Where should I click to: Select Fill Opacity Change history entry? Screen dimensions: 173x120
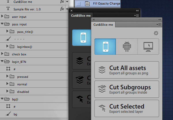point(97,4)
